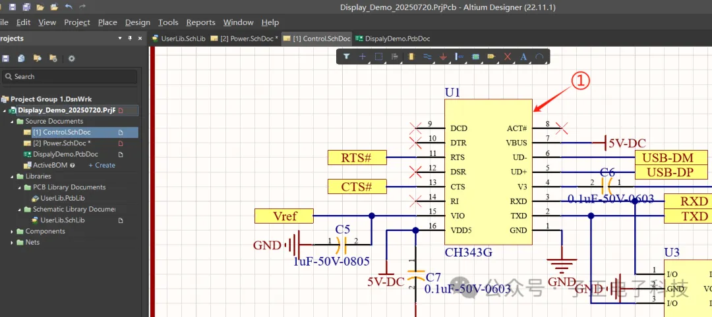Open the Reports menu
The height and width of the screenshot is (317, 712).
click(200, 22)
